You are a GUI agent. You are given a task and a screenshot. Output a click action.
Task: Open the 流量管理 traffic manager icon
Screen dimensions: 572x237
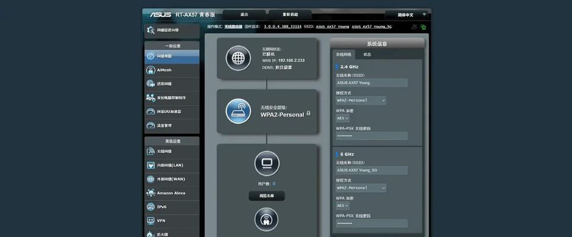pyautogui.click(x=151, y=125)
